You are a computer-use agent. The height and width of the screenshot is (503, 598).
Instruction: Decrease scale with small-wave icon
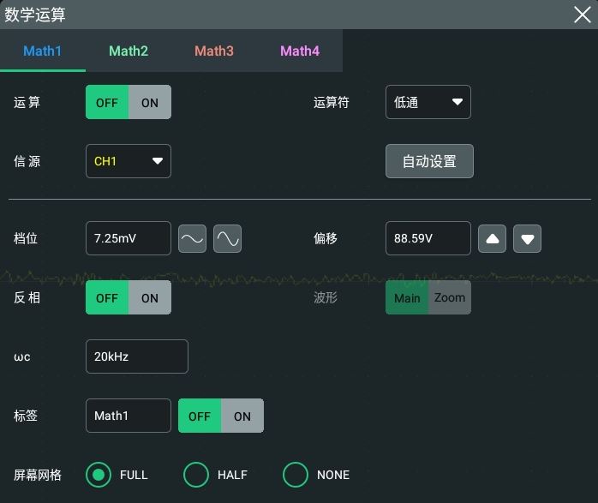coord(192,239)
